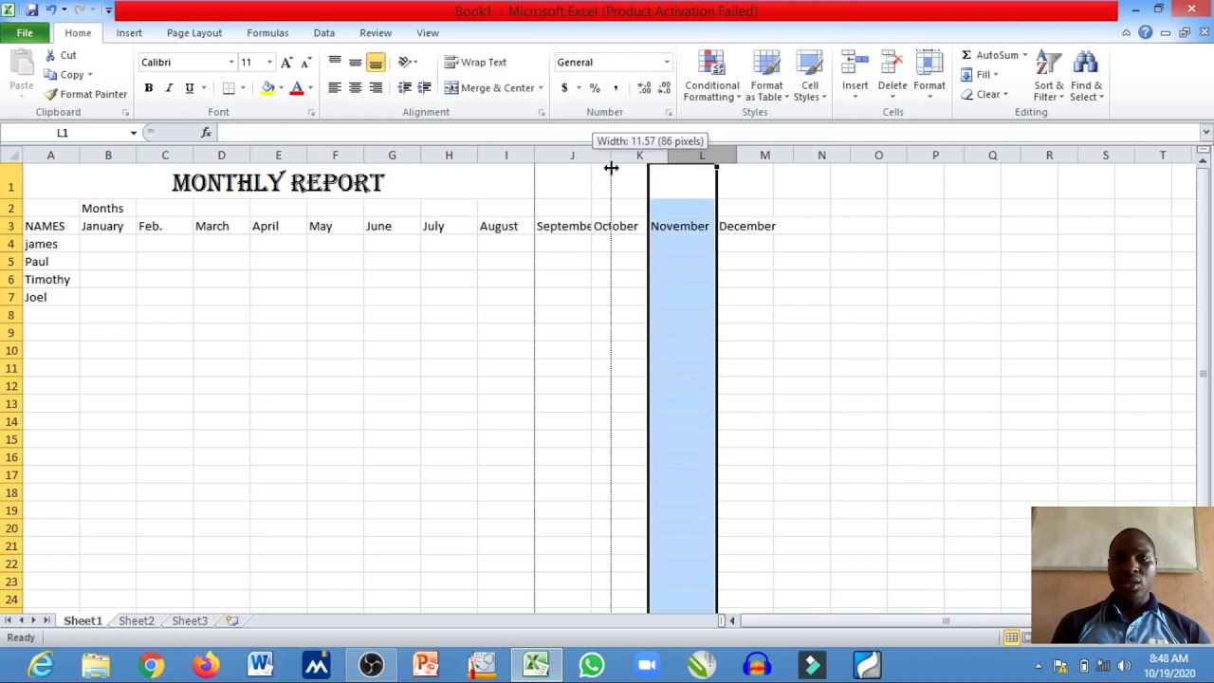The height and width of the screenshot is (683, 1214).
Task: Toggle Wrap Text for the selected cells
Action: click(x=475, y=63)
